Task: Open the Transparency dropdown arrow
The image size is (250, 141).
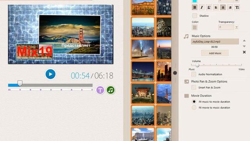Action: point(237,27)
